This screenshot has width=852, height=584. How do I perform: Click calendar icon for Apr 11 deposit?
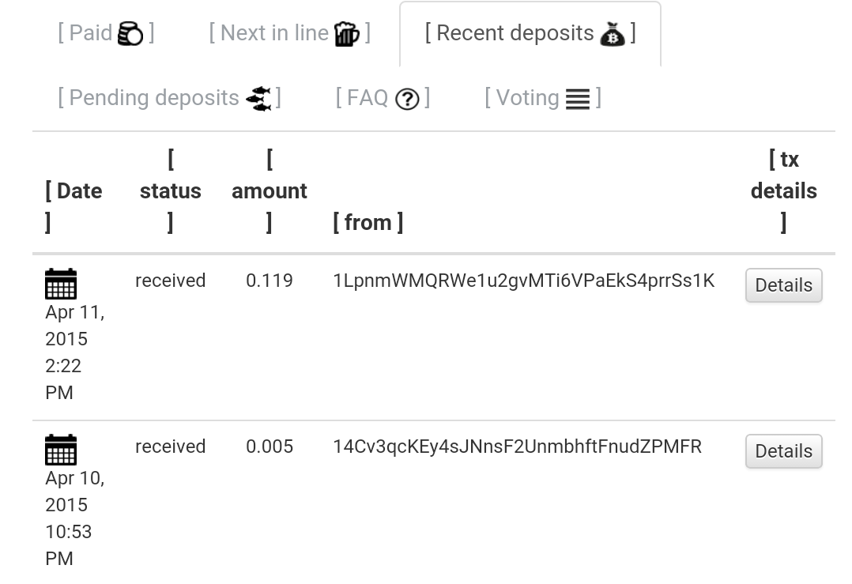[61, 284]
